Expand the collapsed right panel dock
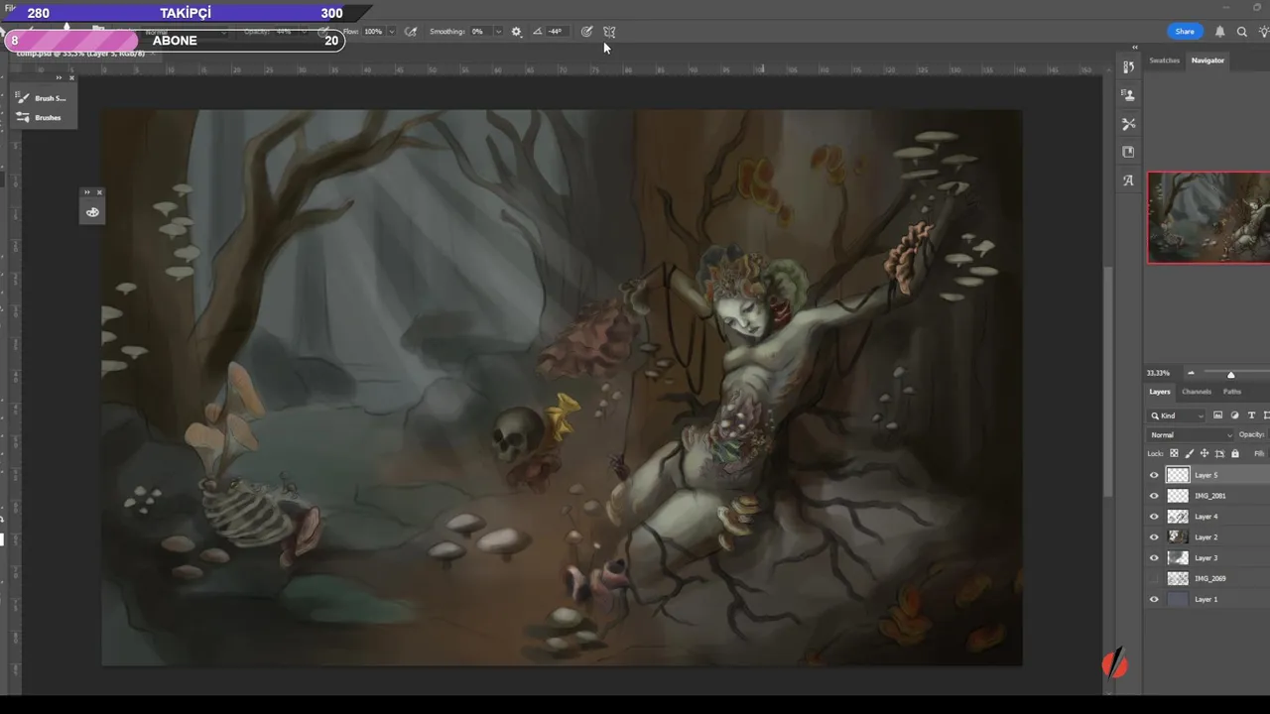This screenshot has width=1270, height=714. tap(1135, 48)
